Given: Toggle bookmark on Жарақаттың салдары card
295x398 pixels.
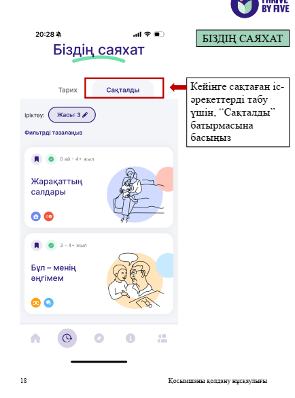Looking at the screenshot, I should coord(37,159).
